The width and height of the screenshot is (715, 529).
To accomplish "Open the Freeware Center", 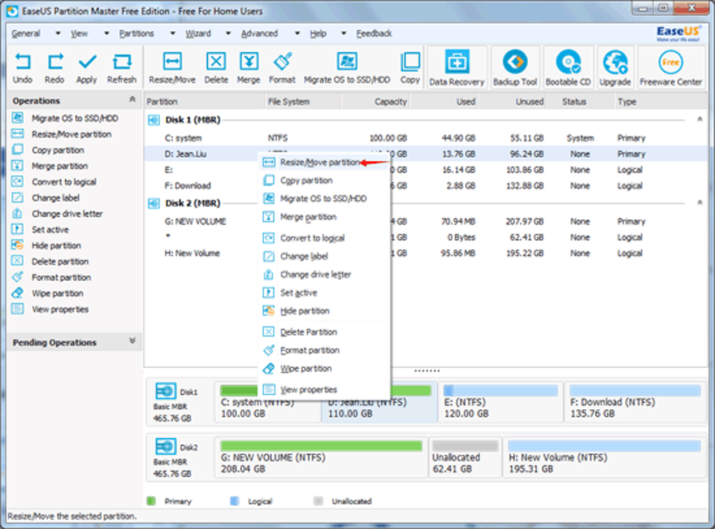I will (x=671, y=67).
